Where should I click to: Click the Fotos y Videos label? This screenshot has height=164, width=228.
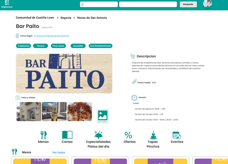[28, 98]
